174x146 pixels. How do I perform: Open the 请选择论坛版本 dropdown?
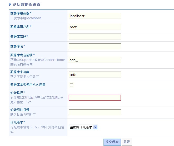click(x=83, y=127)
